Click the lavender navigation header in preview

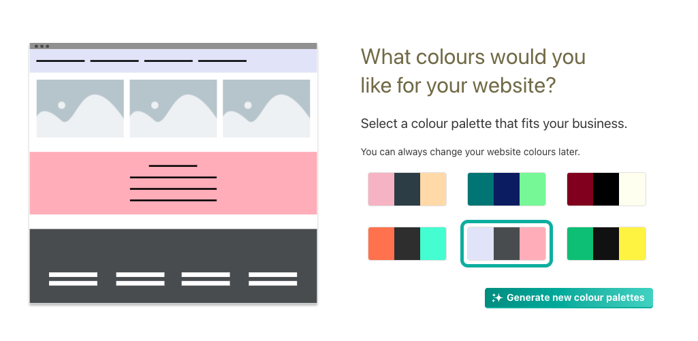(x=173, y=61)
